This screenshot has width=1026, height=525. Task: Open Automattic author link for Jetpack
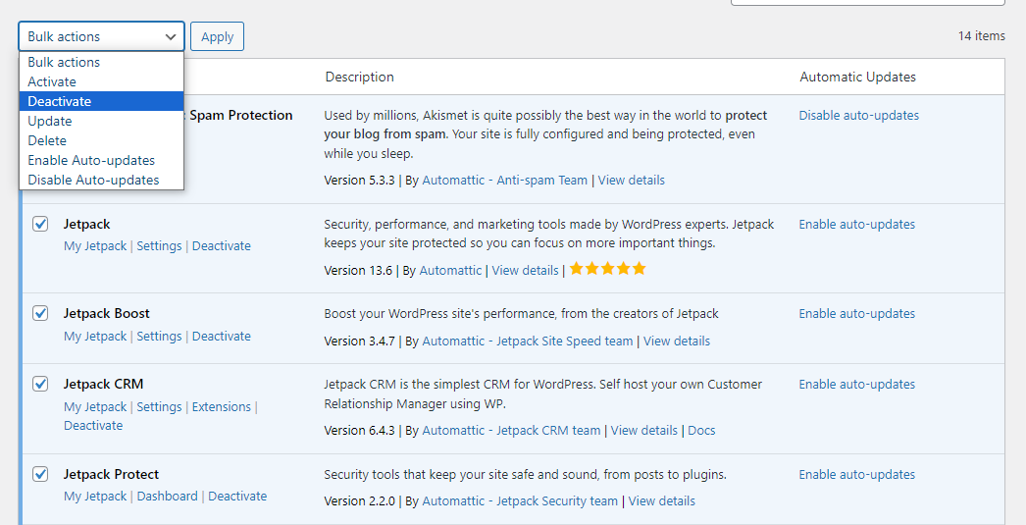pos(450,271)
